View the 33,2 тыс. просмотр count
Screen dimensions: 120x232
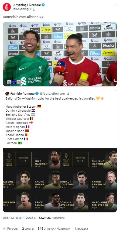[x=52, y=218]
